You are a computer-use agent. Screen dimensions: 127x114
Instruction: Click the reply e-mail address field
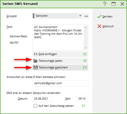[60, 83]
